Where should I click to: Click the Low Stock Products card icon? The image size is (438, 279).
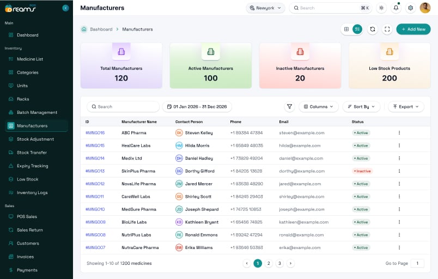390,52
